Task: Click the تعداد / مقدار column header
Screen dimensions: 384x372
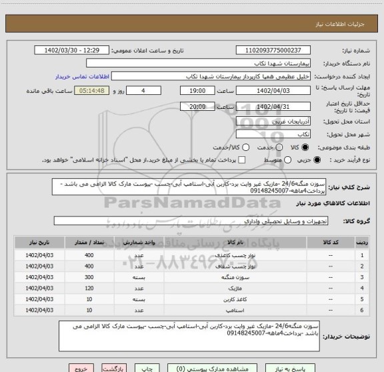Action: click(89, 242)
